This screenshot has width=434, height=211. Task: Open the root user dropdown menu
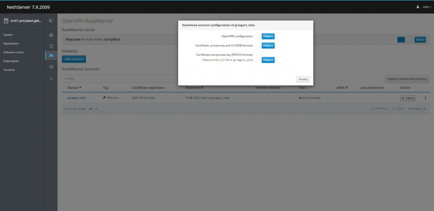pos(423,7)
